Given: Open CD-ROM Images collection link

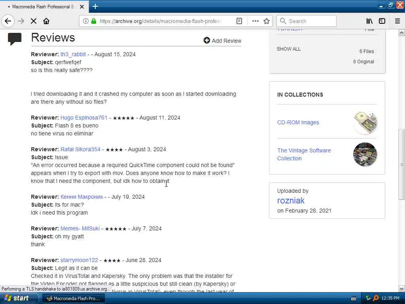Looking at the screenshot, I should pyautogui.click(x=298, y=122).
